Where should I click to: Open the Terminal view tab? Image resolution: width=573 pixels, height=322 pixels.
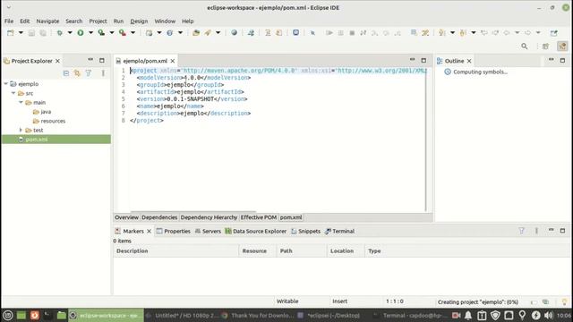click(x=340, y=231)
